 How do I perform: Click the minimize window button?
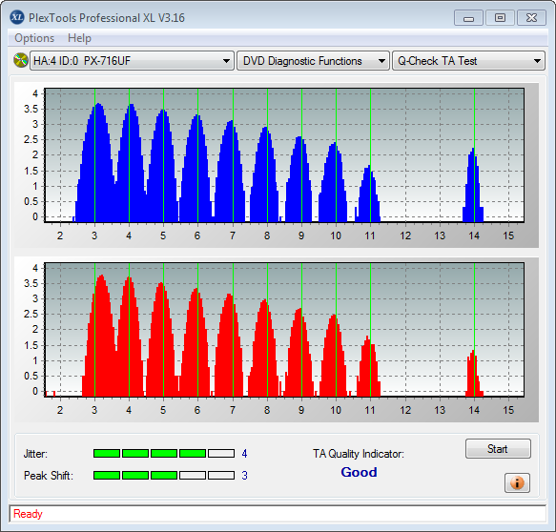[468, 18]
